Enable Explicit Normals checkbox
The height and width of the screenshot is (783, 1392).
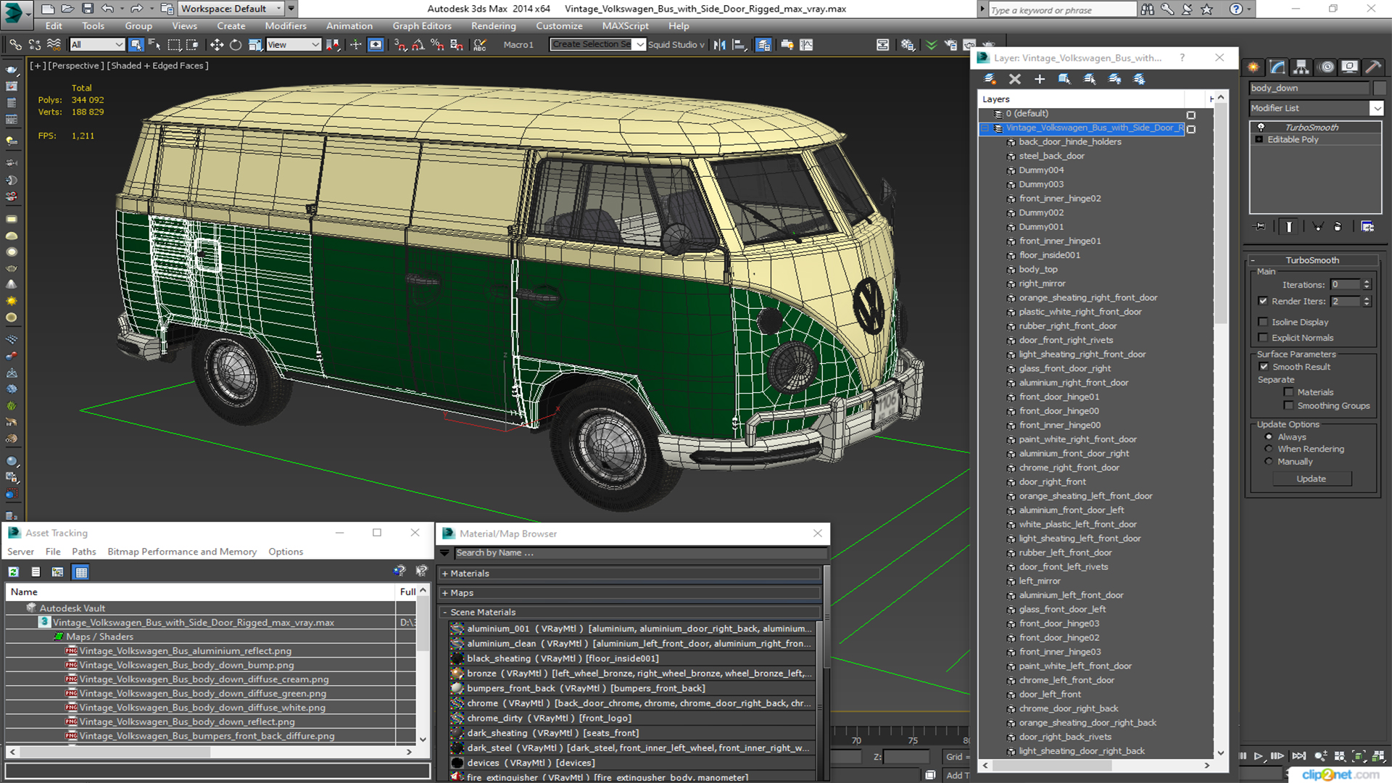[x=1263, y=338]
